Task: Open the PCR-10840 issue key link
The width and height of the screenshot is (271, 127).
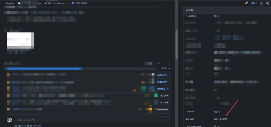Action: 81,3
